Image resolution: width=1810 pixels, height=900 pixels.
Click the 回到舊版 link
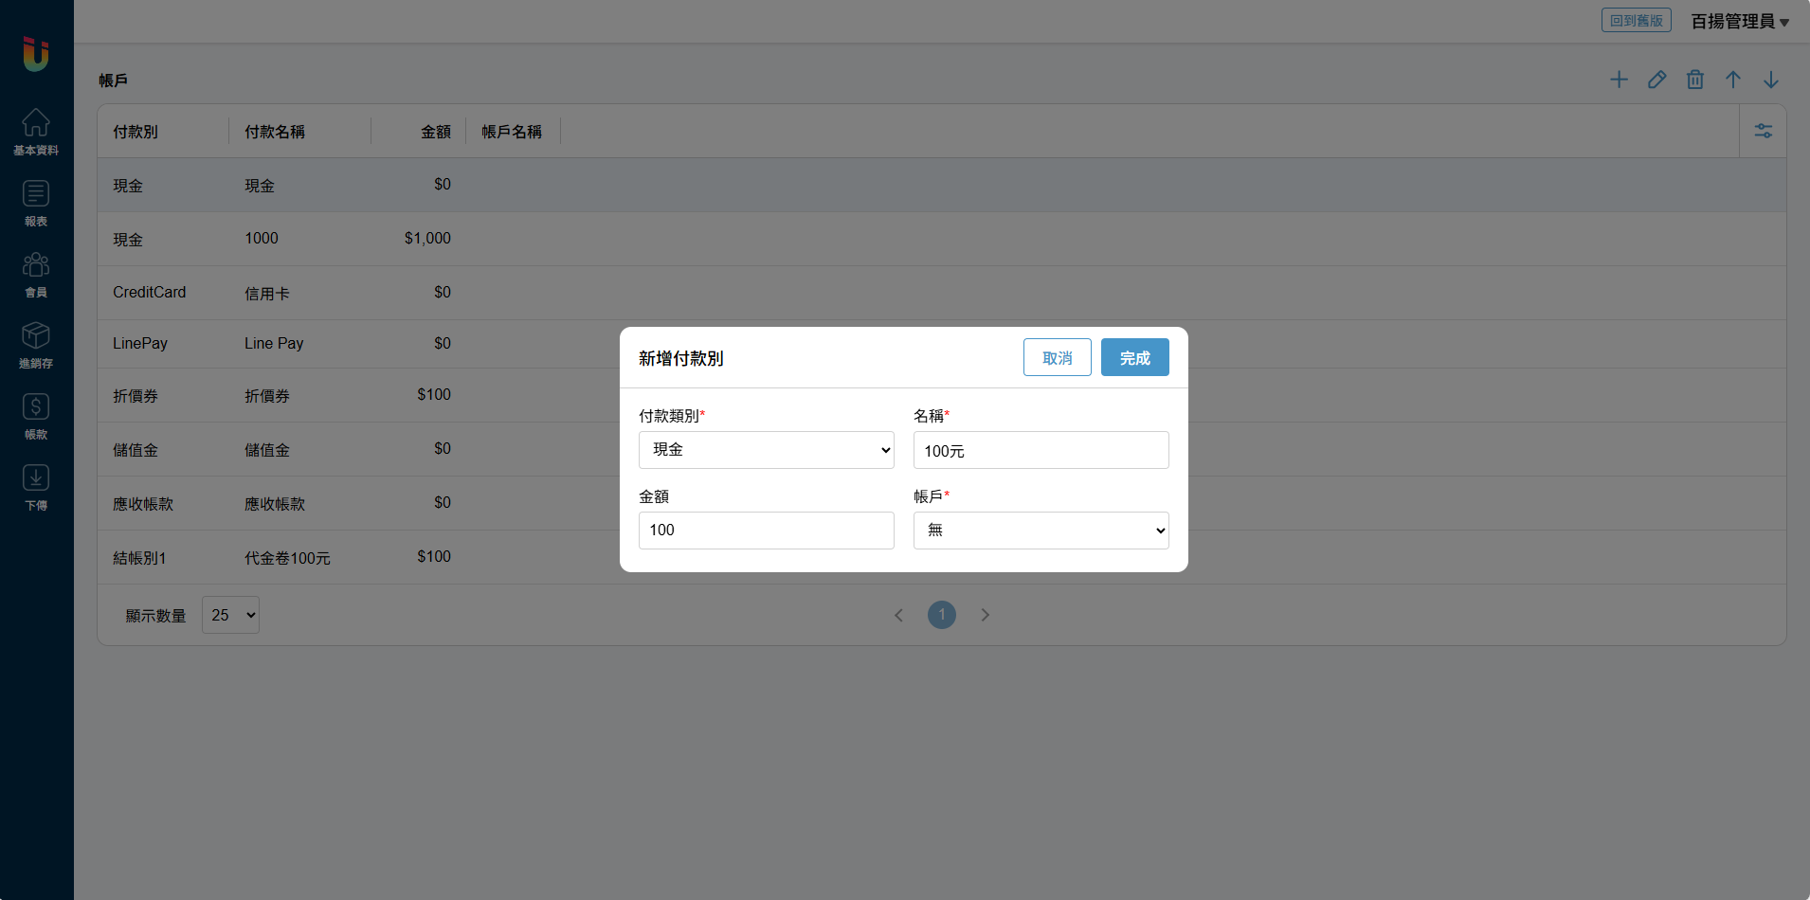click(x=1636, y=21)
